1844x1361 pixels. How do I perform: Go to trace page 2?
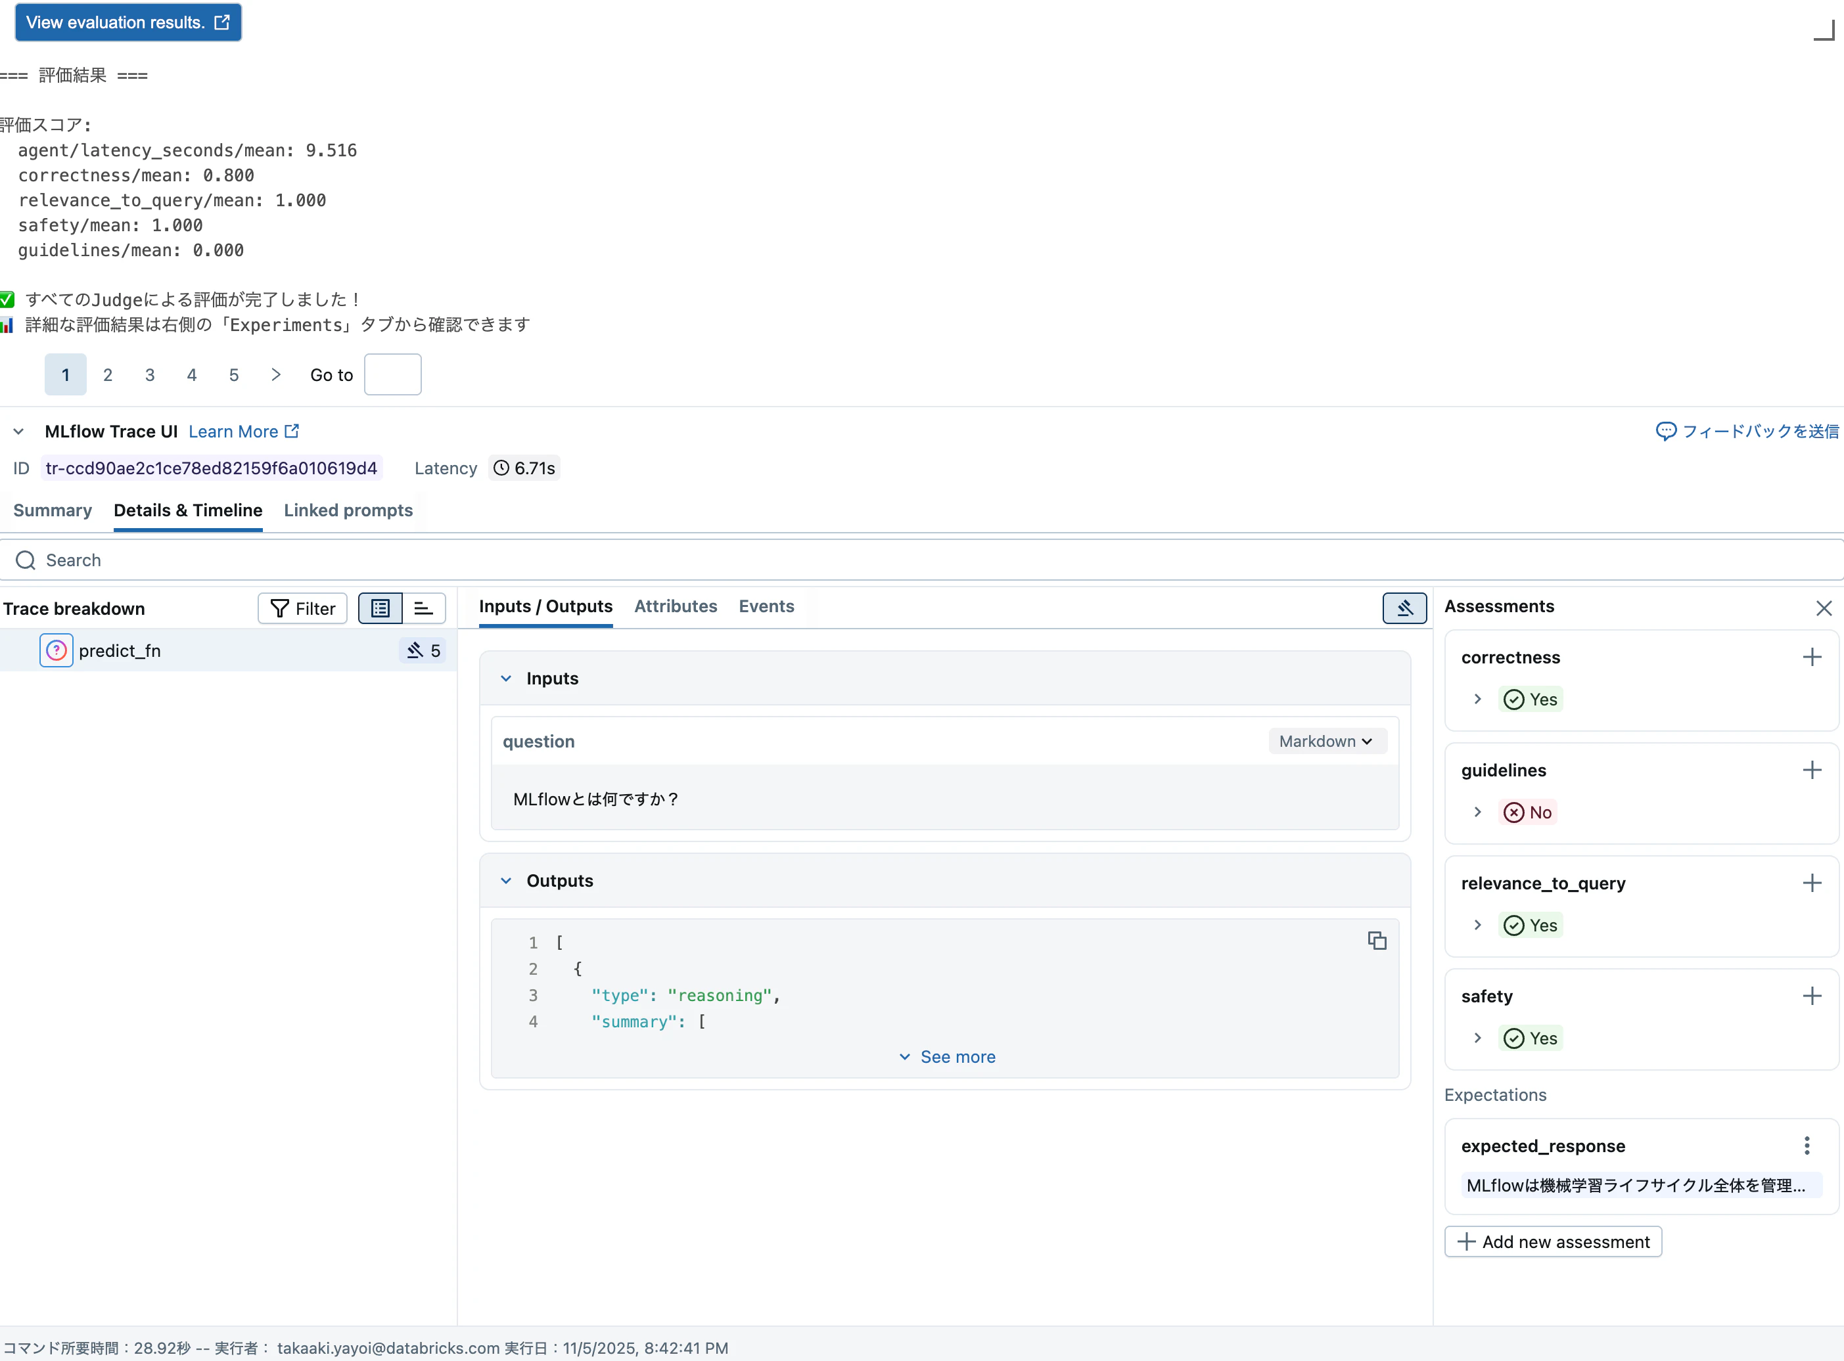pyautogui.click(x=108, y=375)
